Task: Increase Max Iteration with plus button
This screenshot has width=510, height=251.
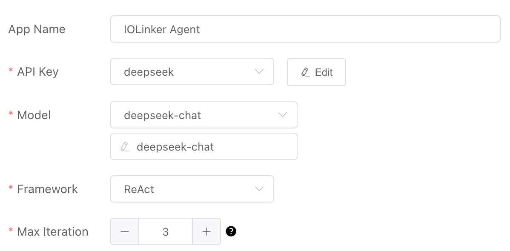Action: point(206,231)
